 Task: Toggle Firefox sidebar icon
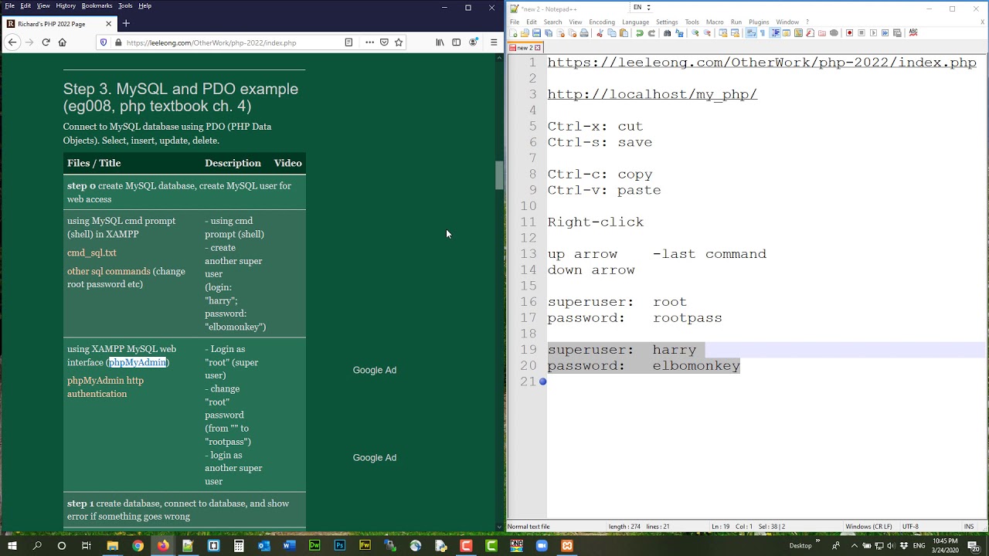tap(456, 42)
